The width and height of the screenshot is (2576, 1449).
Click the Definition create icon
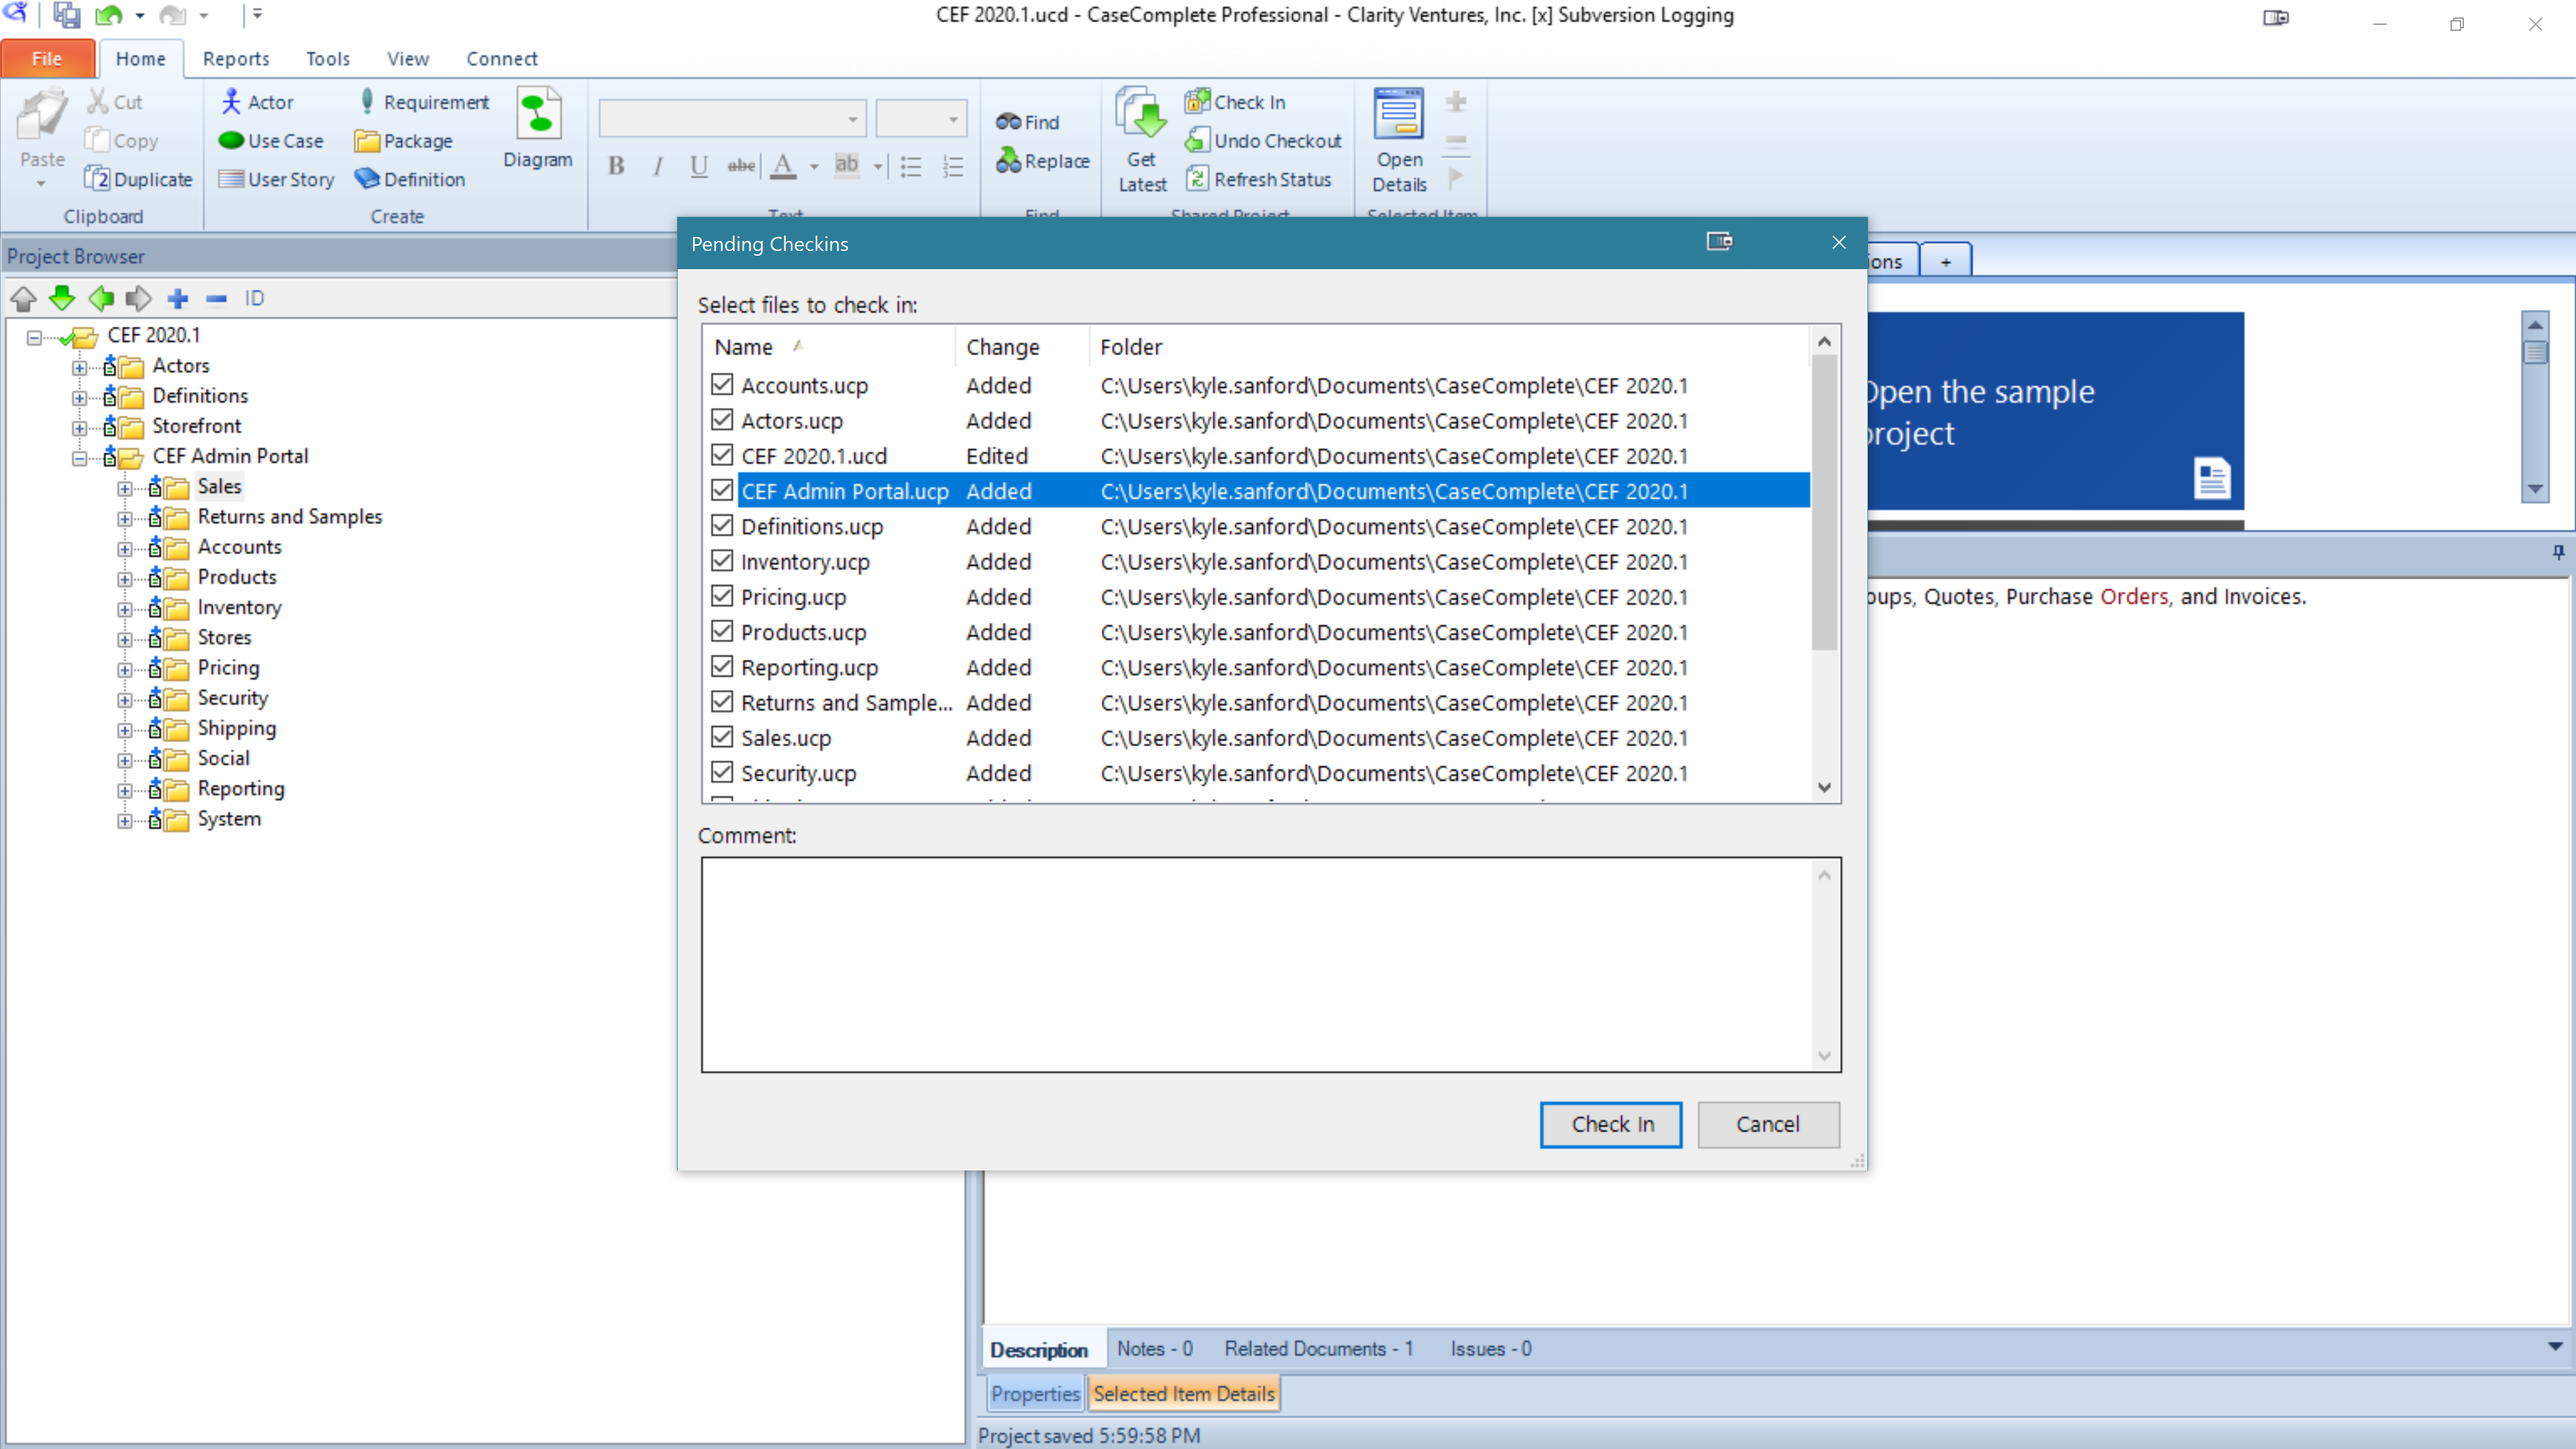pyautogui.click(x=367, y=179)
